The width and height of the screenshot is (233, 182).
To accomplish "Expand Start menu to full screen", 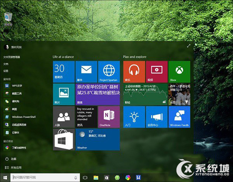I will coord(188,46).
